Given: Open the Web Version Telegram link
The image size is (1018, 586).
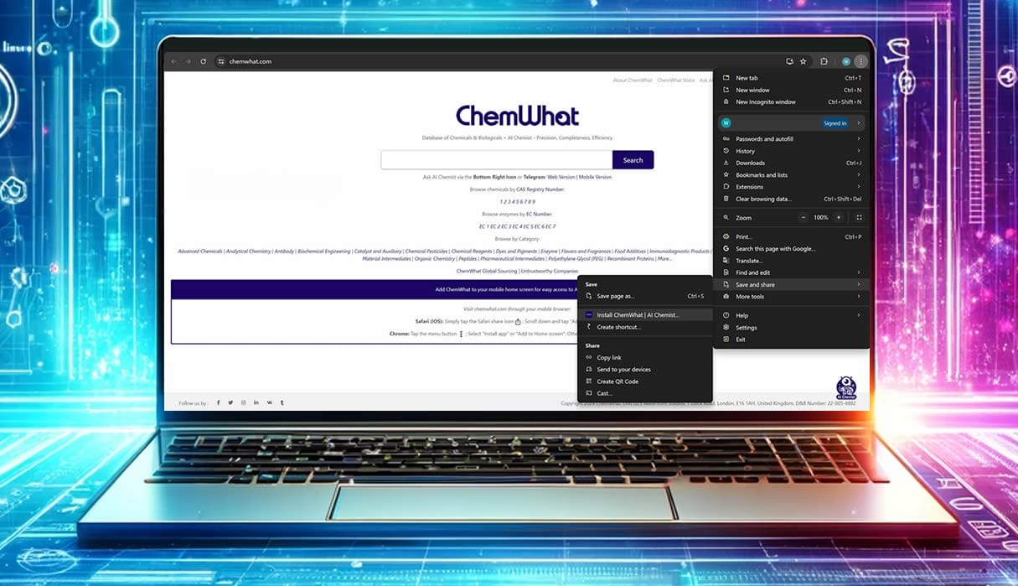Looking at the screenshot, I should pos(561,178).
